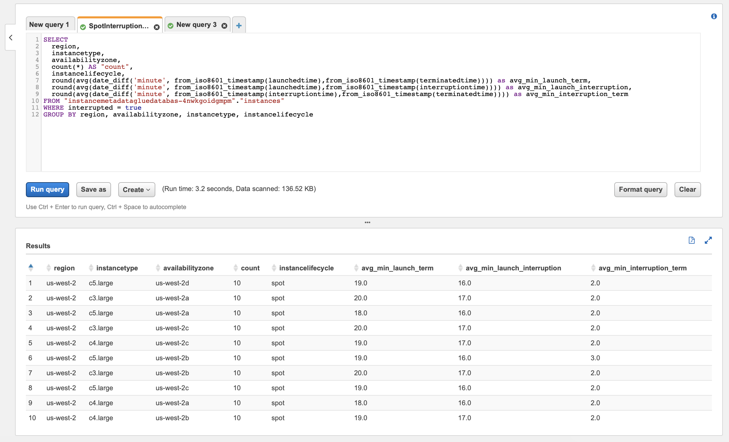The width and height of the screenshot is (729, 442).
Task: Click the Format query button
Action: (x=640, y=190)
